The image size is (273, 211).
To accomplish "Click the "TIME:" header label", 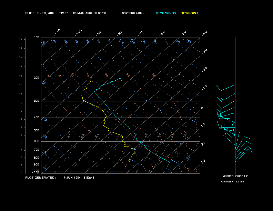I will tap(63, 13).
